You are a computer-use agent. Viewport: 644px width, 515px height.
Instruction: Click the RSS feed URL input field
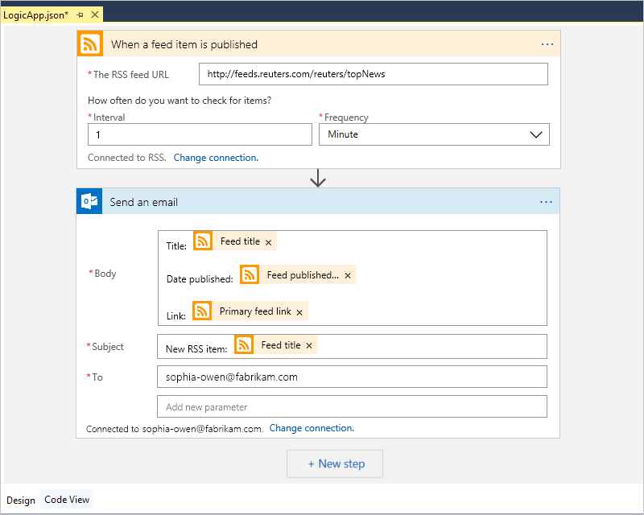pyautogui.click(x=373, y=73)
